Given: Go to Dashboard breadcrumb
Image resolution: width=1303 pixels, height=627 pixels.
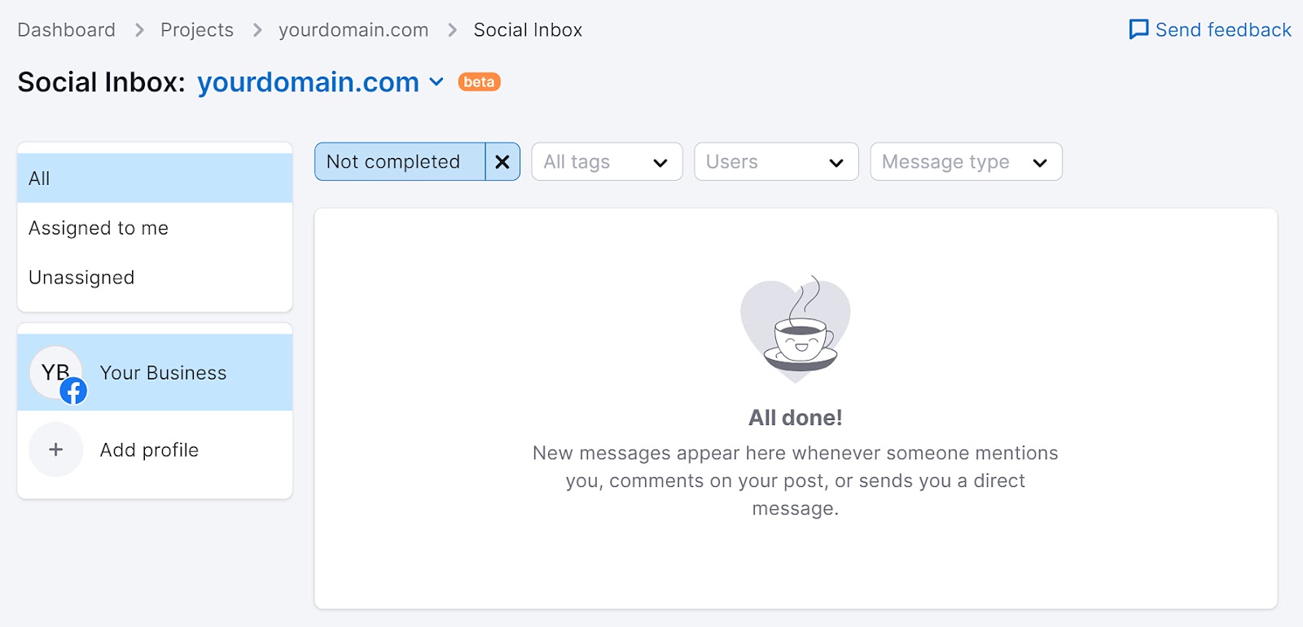Looking at the screenshot, I should click(66, 30).
